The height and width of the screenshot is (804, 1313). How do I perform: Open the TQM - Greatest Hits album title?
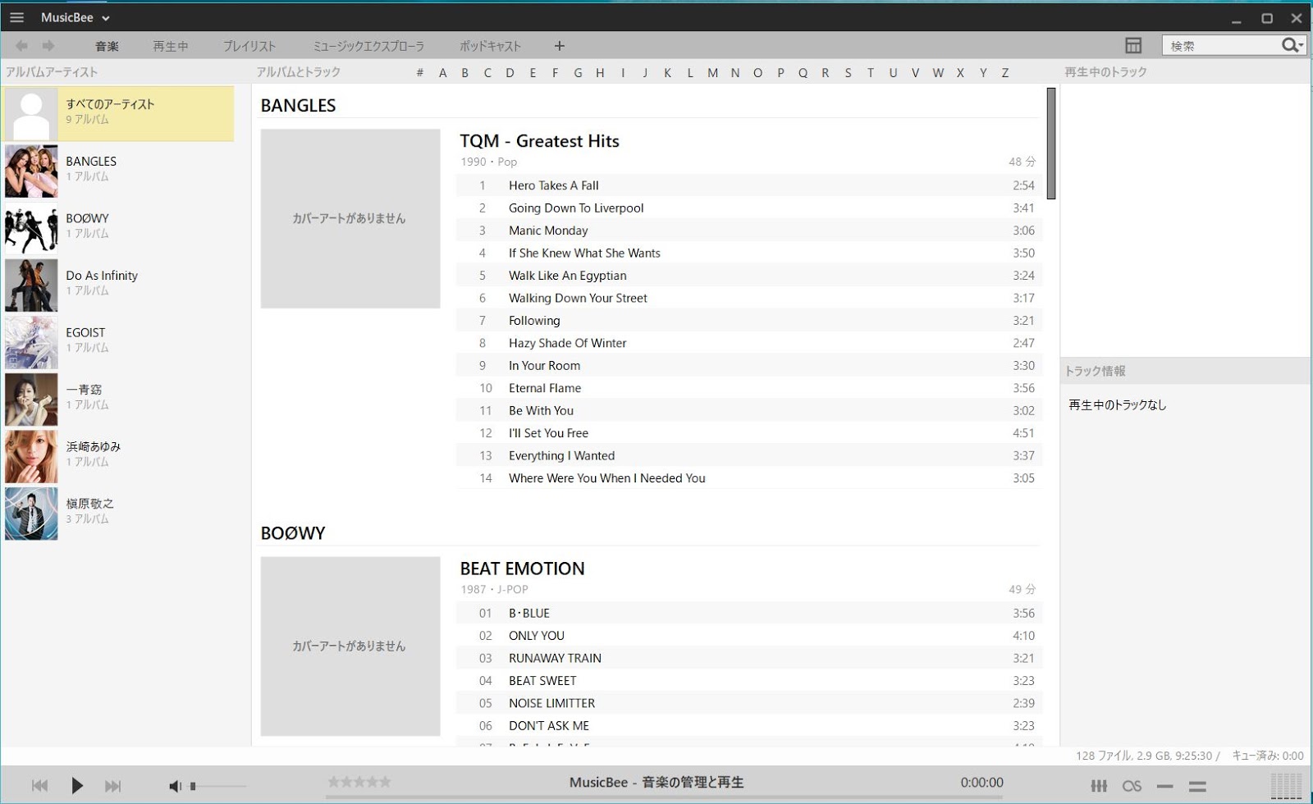coord(539,141)
